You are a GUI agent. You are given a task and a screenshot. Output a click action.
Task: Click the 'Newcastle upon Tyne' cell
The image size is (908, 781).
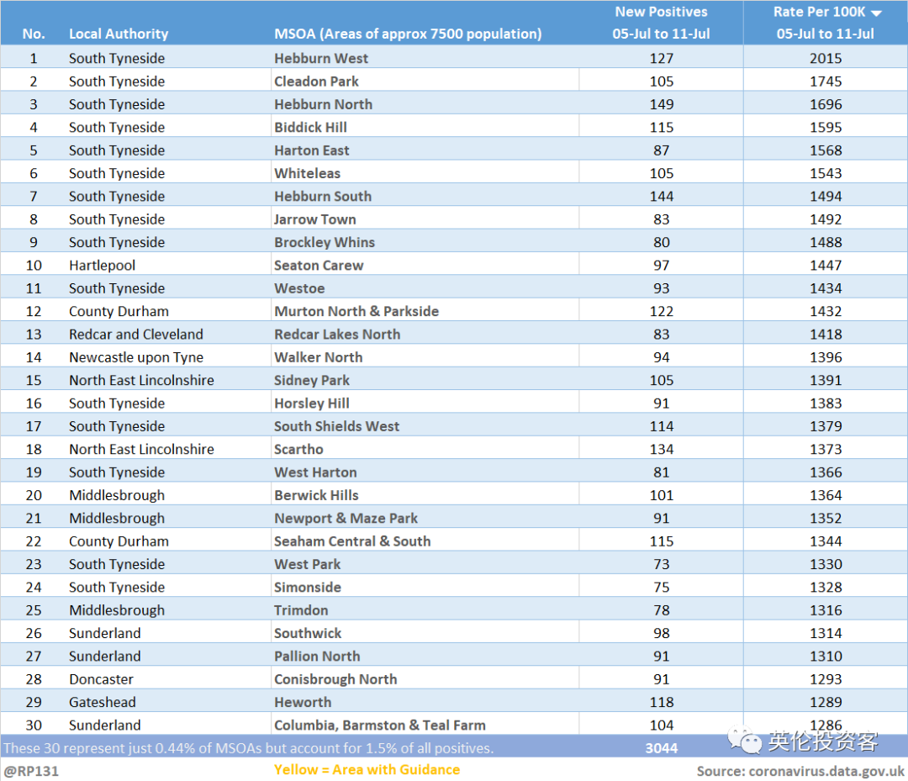(136, 357)
